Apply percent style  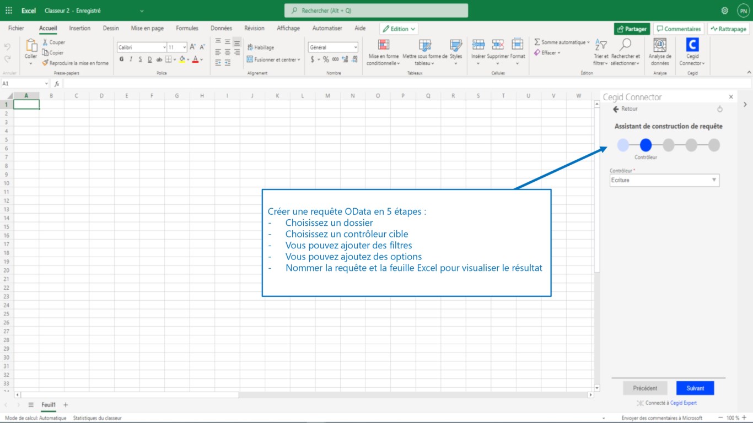pos(326,59)
